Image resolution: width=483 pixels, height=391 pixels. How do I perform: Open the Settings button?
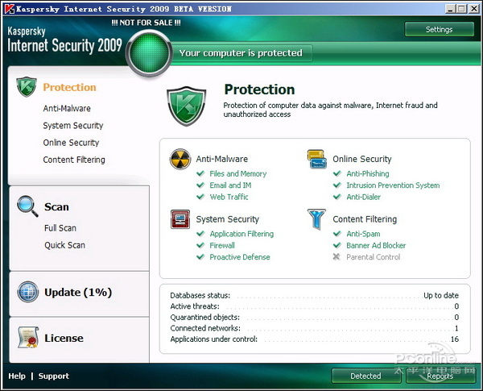(x=440, y=29)
